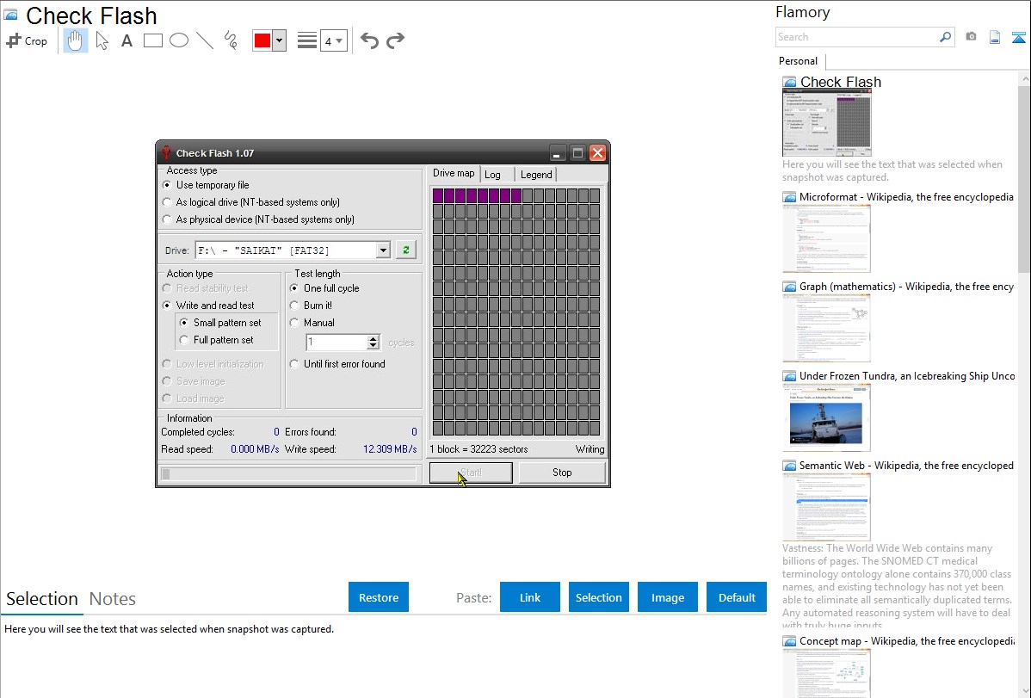Screen dimensions: 1031x698
Task: Open the Drive selection dropdown
Action: [x=383, y=250]
